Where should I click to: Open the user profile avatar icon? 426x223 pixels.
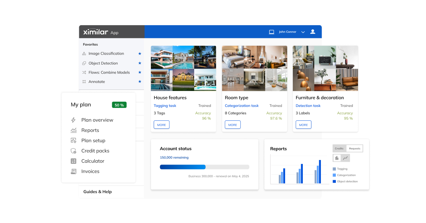(x=313, y=32)
